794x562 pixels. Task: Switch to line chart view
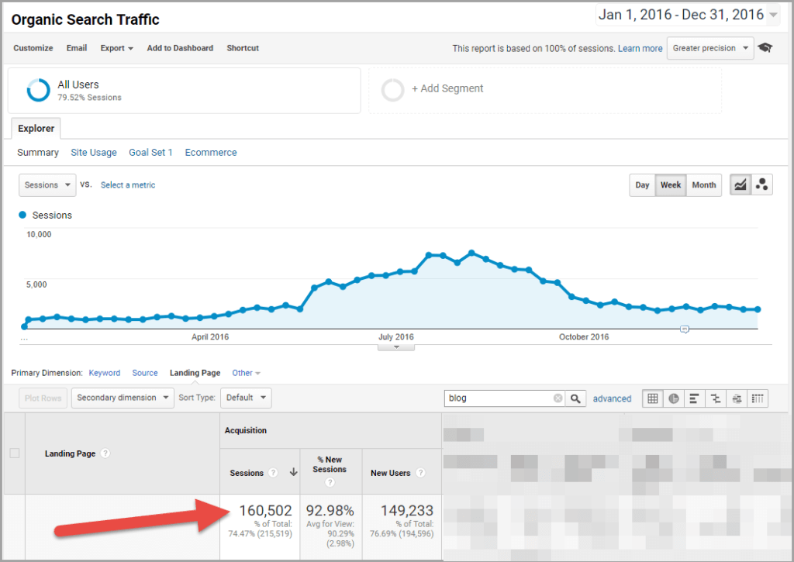tap(740, 185)
